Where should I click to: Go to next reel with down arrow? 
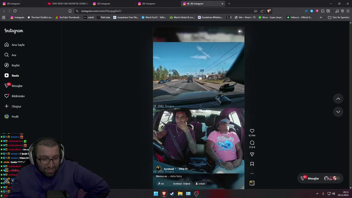338,112
